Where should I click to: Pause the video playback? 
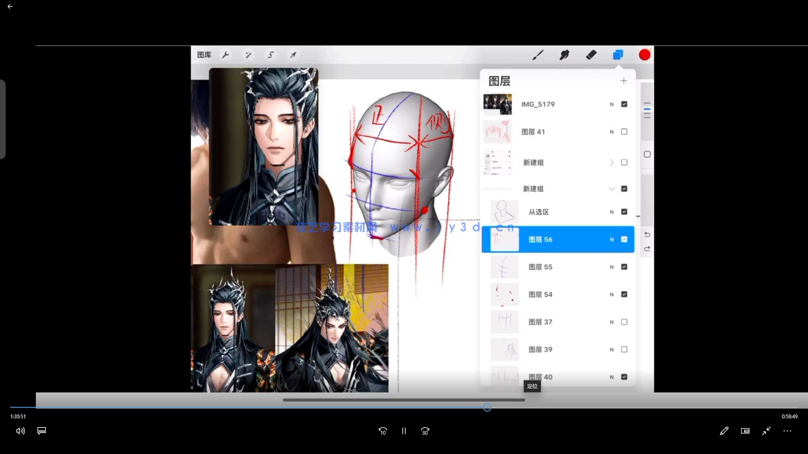tap(404, 431)
